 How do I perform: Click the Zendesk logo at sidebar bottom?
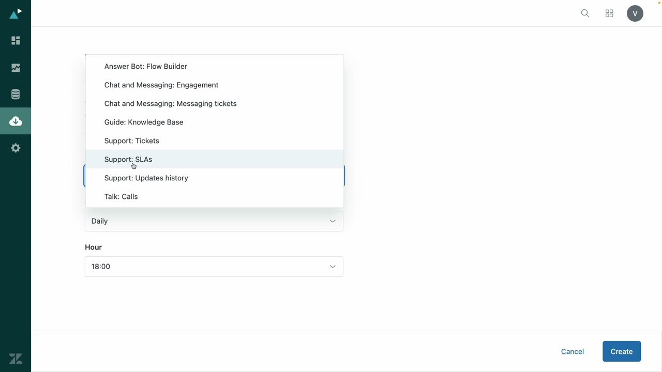[x=16, y=359]
